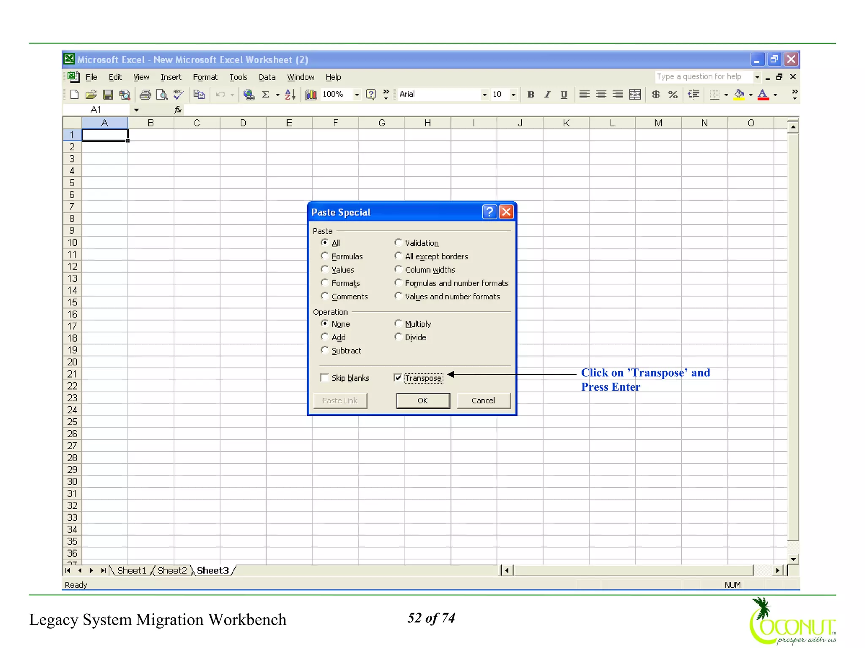This screenshot has height=648, width=865.
Task: Choose the Multiply operation radio button
Action: [x=398, y=324]
